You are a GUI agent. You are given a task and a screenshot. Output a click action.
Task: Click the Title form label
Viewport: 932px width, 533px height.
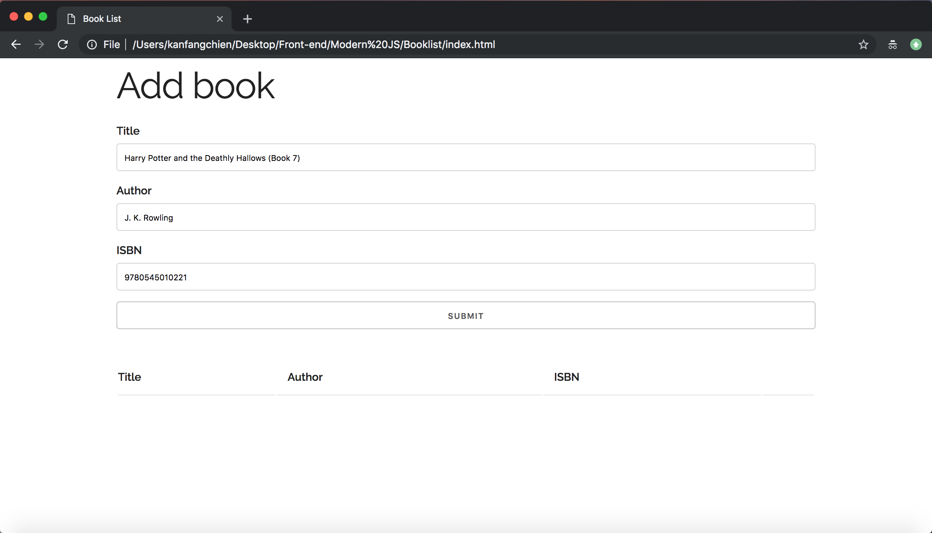click(128, 131)
